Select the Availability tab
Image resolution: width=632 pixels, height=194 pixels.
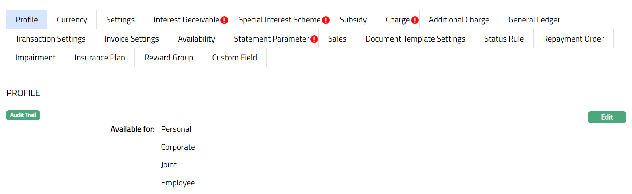(x=196, y=39)
